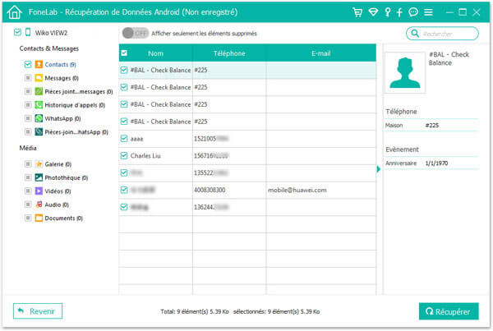Check the Messages (0) checkbox
Screen dimensions: 493x331
(x=28, y=78)
